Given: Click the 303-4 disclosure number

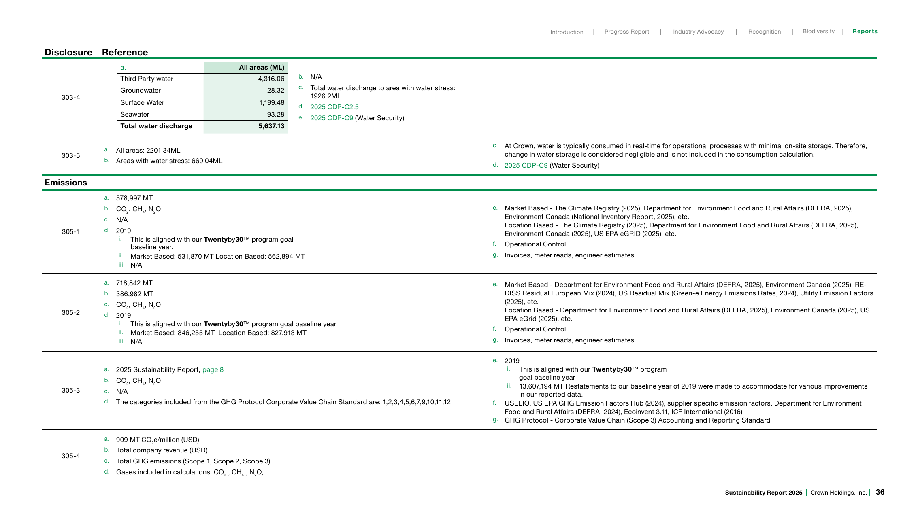Looking at the screenshot, I should pyautogui.click(x=70, y=97).
